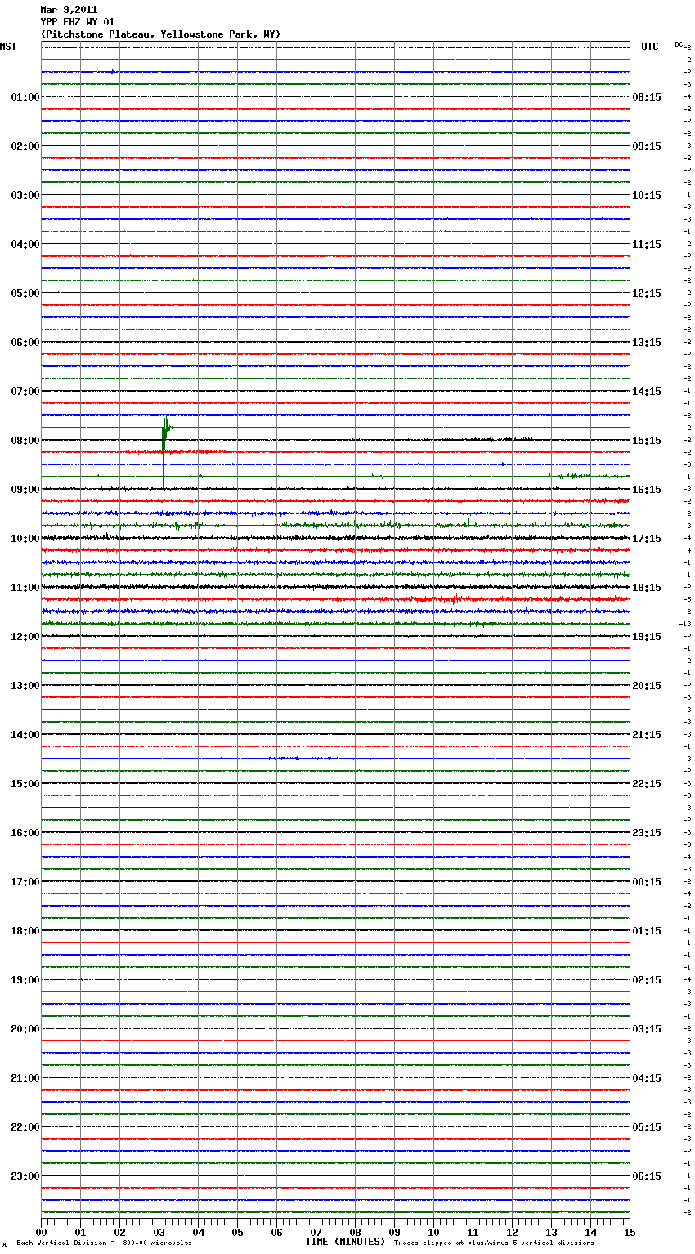
Task: Click the minute 08 tick label on bottom axis
Action: (355, 1232)
